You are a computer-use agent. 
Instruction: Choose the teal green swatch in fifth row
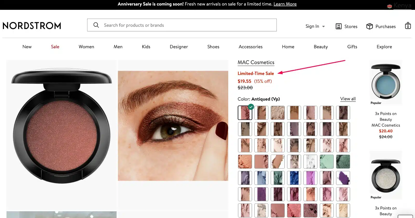click(278, 178)
